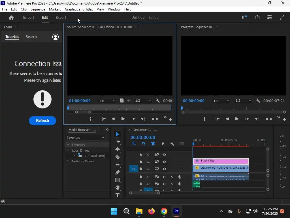
Task: Go to In point in Source monitor
Action: (104, 119)
